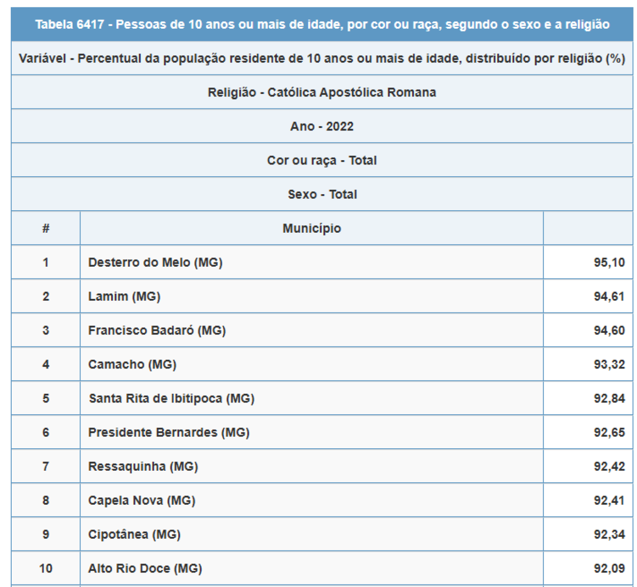Select the Desterro do Melo (MG) cell
This screenshot has width=637, height=587.
[x=155, y=262]
